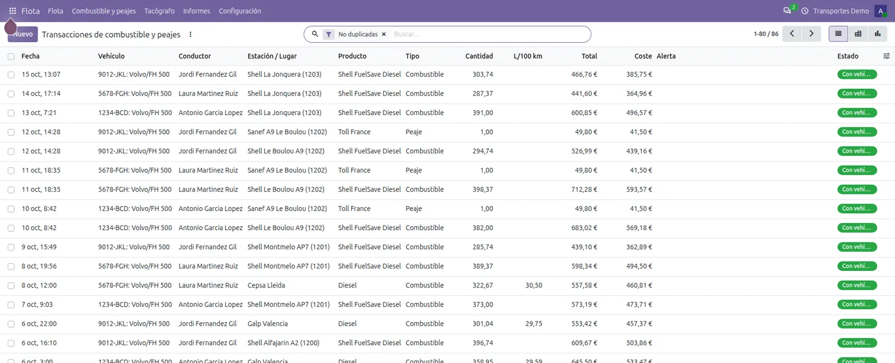Viewport: 895px width, 363px height.
Task: Click the Transacciones de combustible y peajes title
Action: tap(111, 35)
